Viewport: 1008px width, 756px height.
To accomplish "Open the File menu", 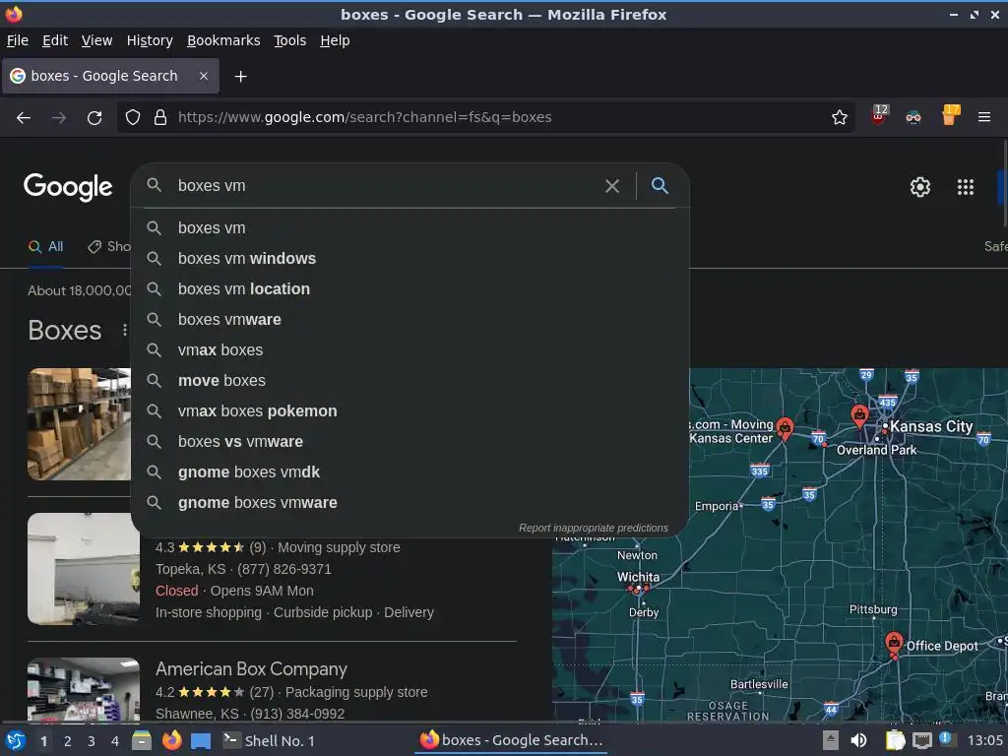I will 18,40.
